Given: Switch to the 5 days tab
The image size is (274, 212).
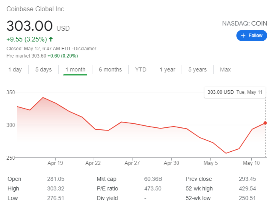Looking at the screenshot, I should (43, 69).
